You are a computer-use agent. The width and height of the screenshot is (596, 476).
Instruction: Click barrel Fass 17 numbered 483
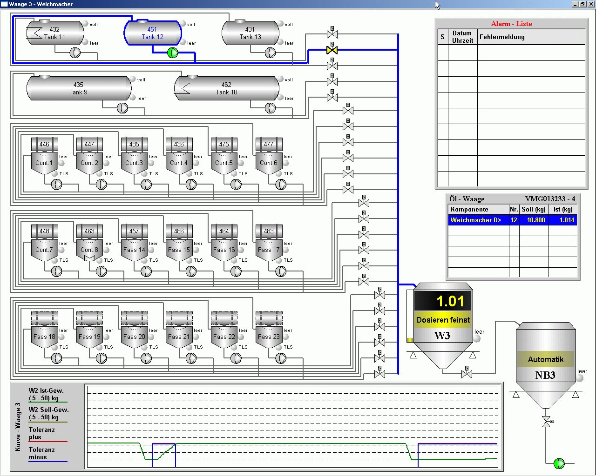[269, 243]
